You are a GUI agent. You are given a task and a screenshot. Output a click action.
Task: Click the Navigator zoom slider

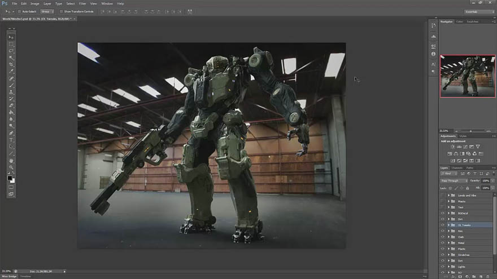tap(470, 131)
